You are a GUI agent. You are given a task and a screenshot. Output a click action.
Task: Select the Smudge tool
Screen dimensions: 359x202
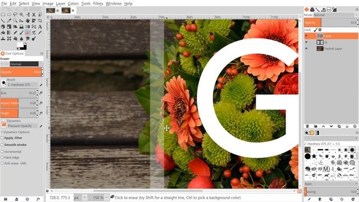click(x=27, y=39)
